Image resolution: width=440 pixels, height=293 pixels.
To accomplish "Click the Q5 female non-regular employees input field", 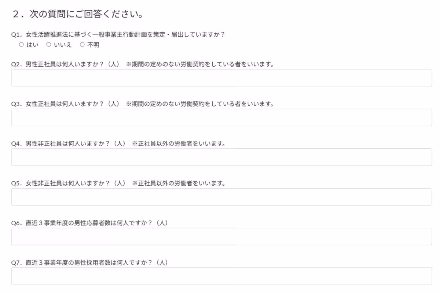I will (x=220, y=197).
